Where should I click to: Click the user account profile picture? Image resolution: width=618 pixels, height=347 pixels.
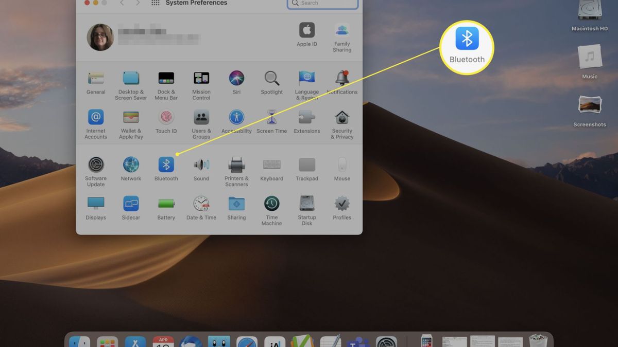click(x=100, y=37)
